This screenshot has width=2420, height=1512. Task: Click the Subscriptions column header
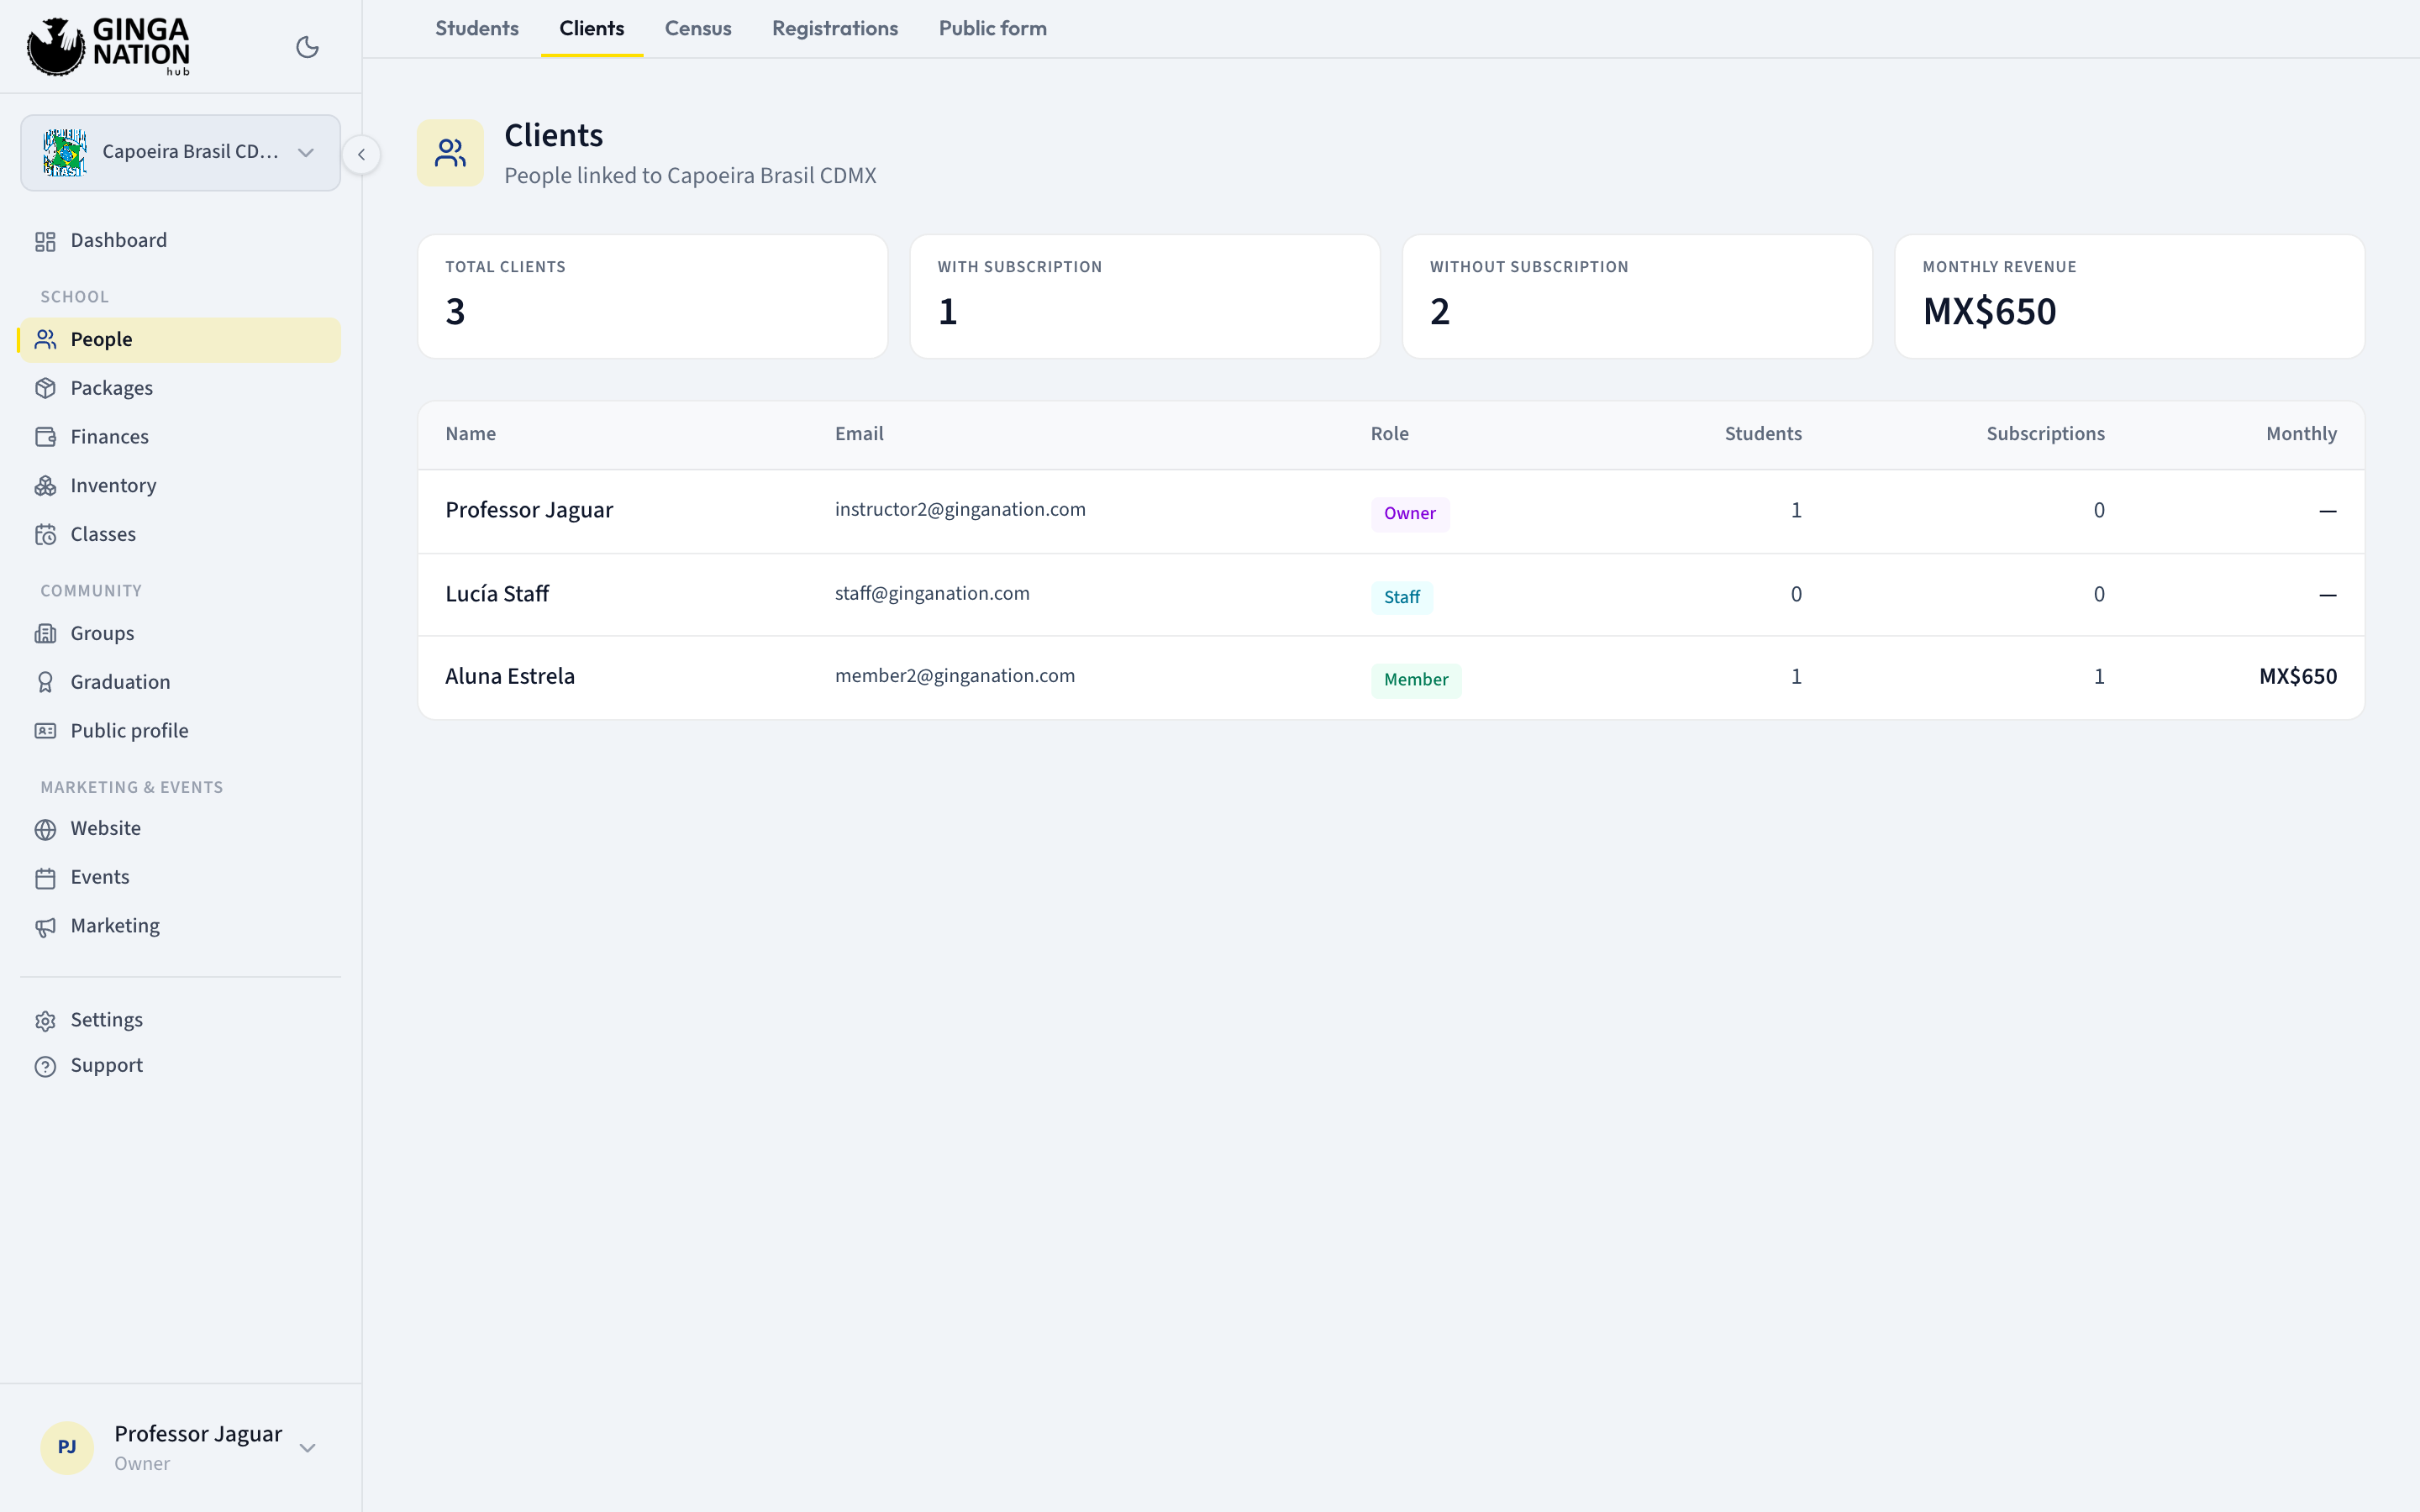2045,434
